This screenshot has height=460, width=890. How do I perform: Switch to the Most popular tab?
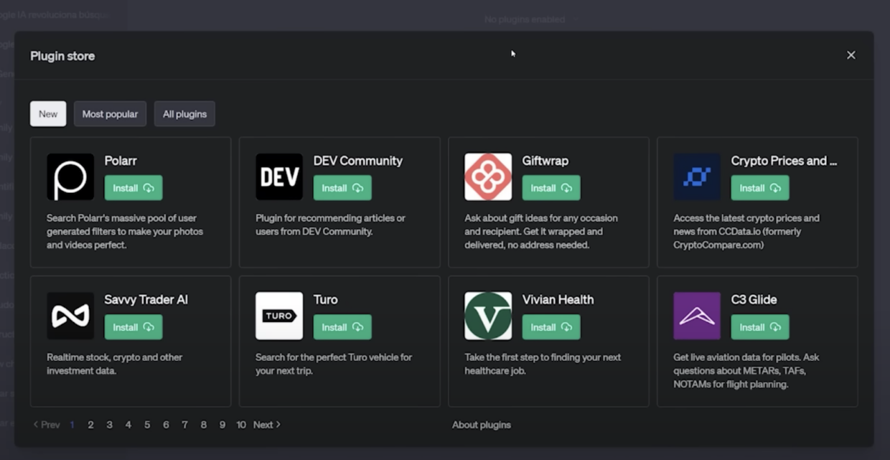tap(110, 113)
